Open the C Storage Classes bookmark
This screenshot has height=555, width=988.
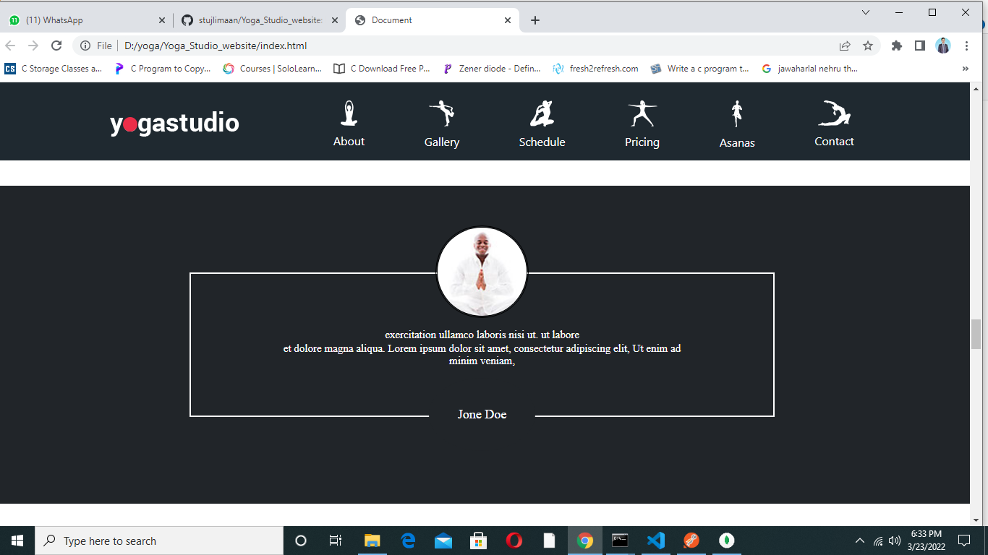[54, 69]
